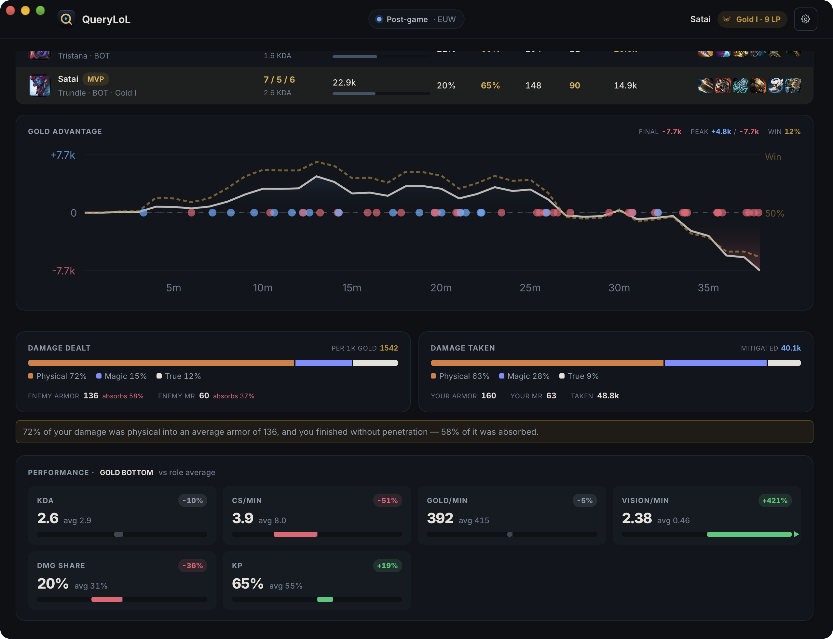Click the green KP comparison bar
The width and height of the screenshot is (833, 639).
click(x=325, y=599)
